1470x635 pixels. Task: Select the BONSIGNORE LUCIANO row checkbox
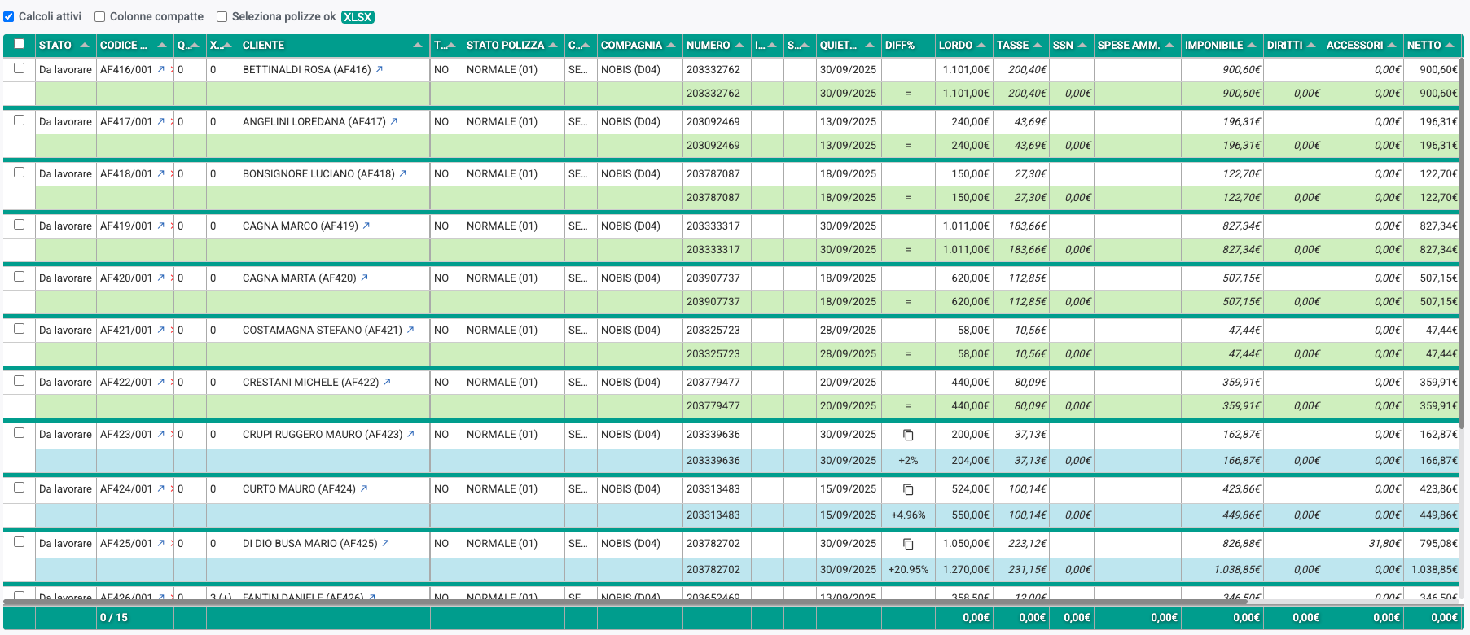[x=20, y=173]
